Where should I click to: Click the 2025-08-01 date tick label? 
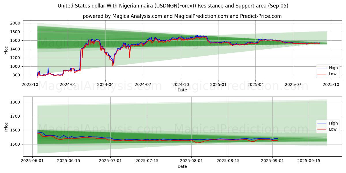(191, 161)
